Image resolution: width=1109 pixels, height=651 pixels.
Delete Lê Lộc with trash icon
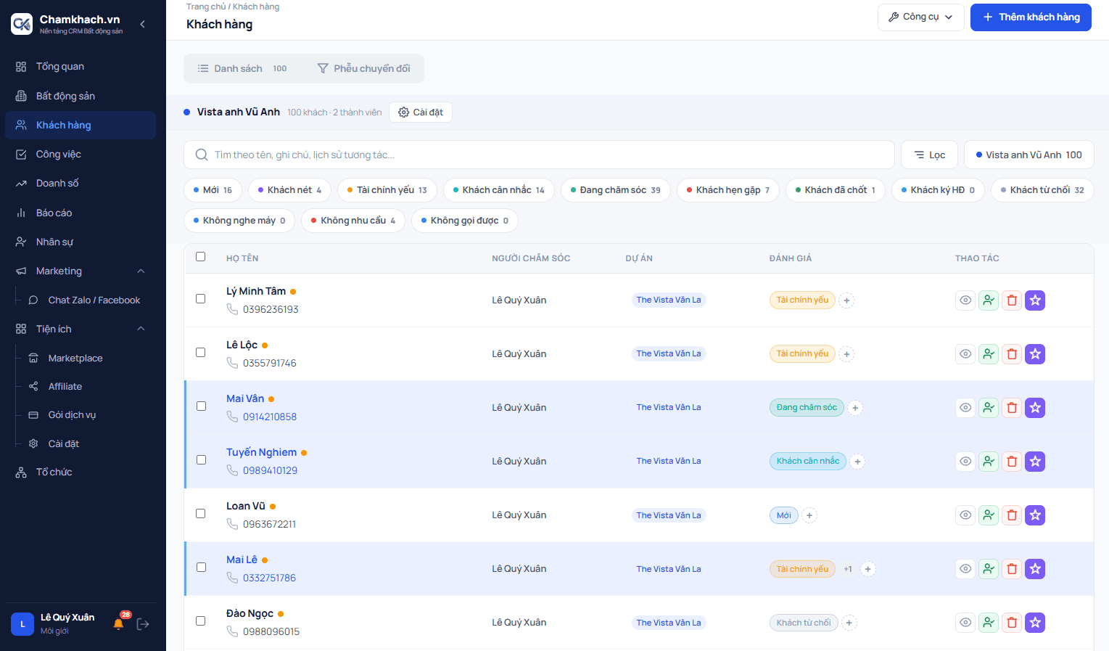click(x=1012, y=354)
